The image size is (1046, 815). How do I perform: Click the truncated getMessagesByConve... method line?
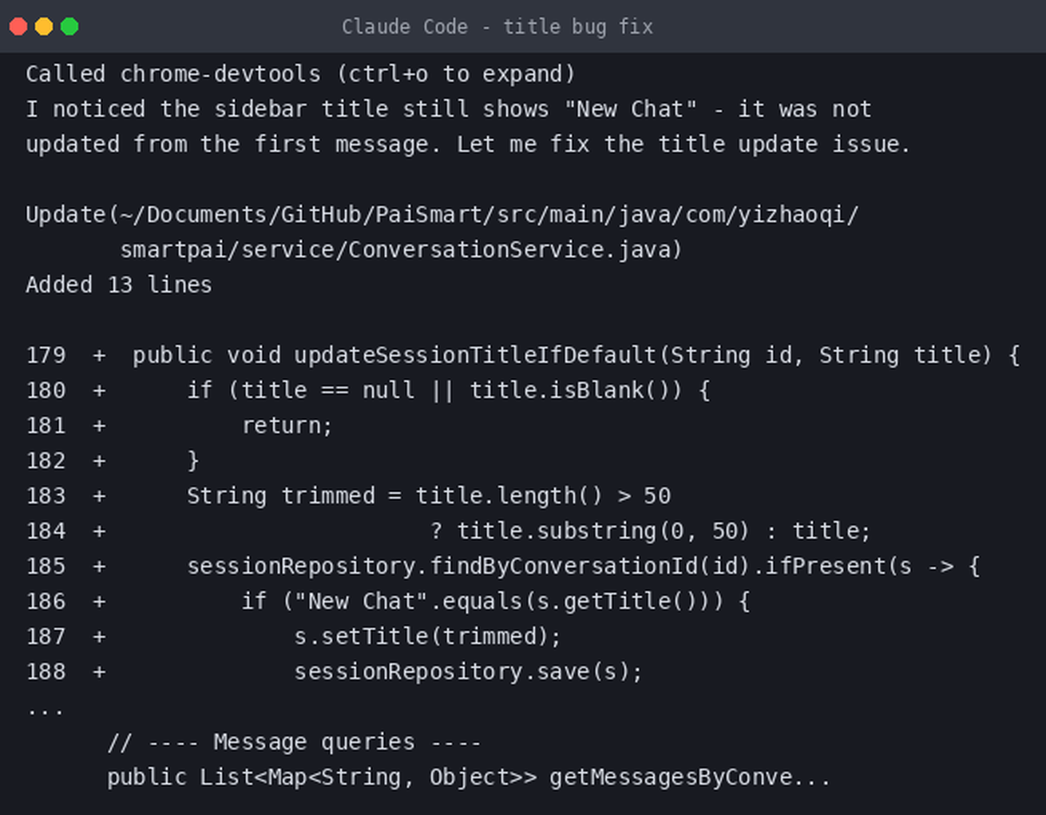[x=469, y=777]
